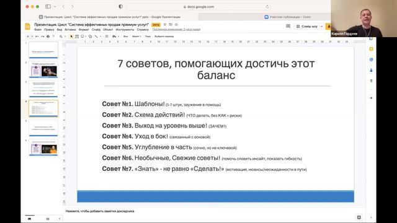The width and height of the screenshot is (397, 223).
Task: Open the Google Slides home logo
Action: (x=27, y=26)
